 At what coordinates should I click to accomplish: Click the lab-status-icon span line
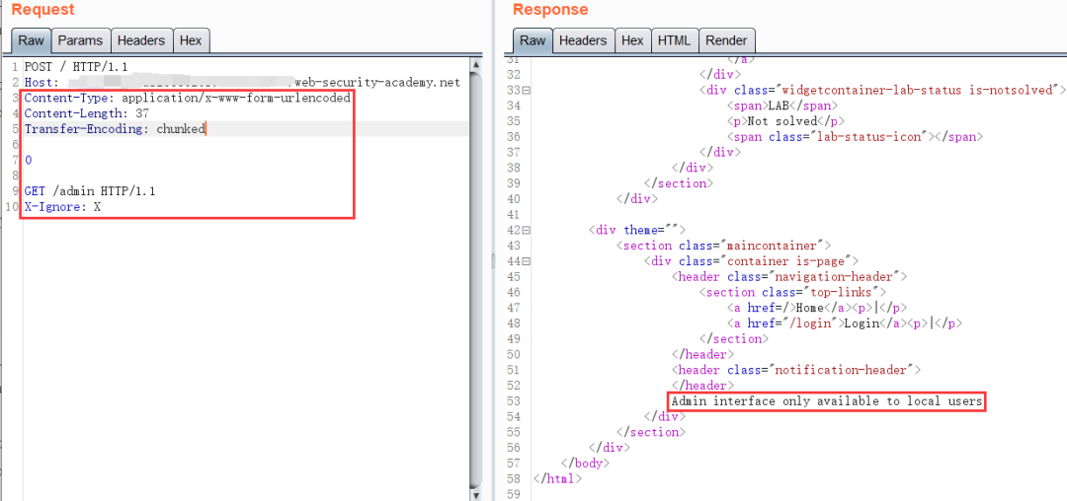point(855,137)
